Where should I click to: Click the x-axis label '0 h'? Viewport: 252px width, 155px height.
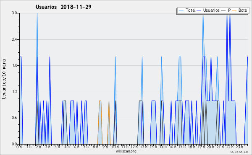pyautogui.click(x=19, y=147)
